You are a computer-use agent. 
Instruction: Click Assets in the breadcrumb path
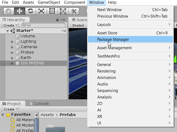click(x=47, y=115)
